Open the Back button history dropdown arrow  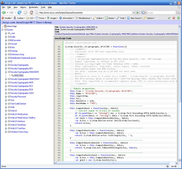[x=8, y=13]
